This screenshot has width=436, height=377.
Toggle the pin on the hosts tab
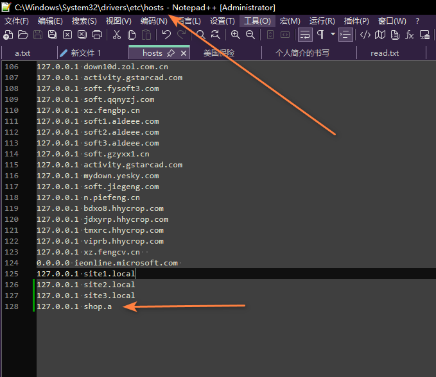pos(171,53)
